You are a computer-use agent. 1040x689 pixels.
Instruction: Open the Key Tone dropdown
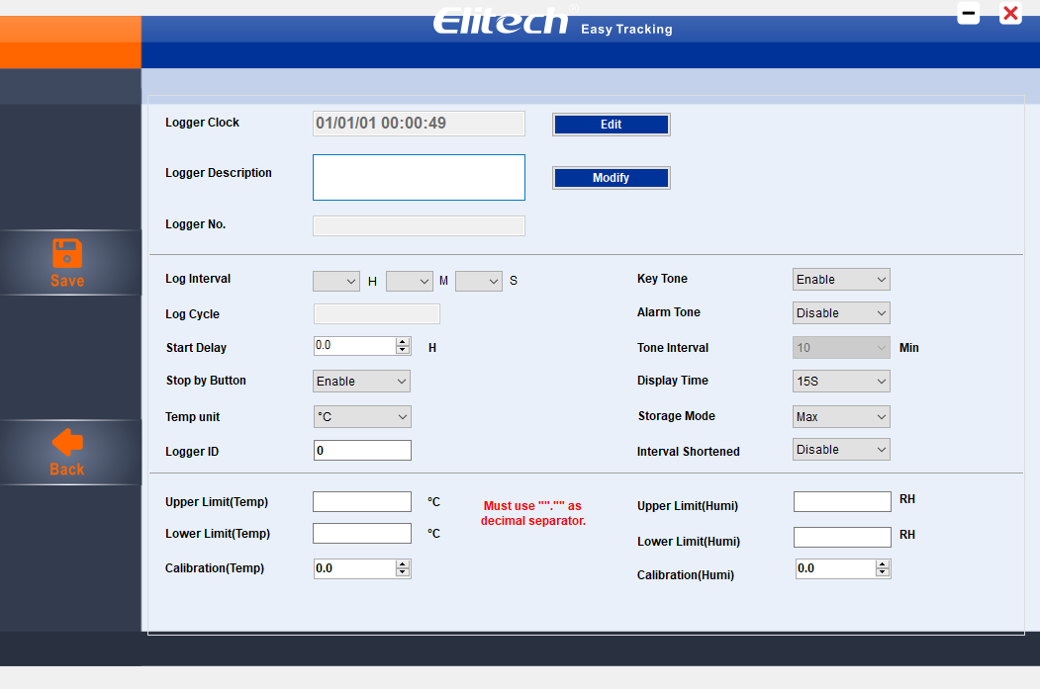click(841, 280)
